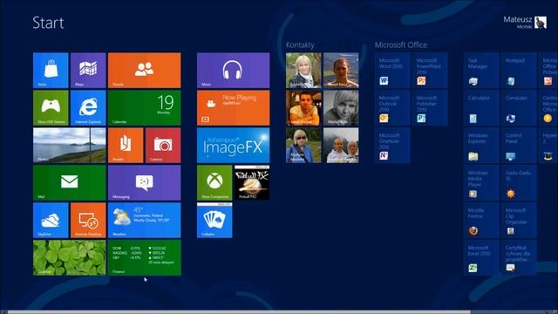Launch Microsoft OneNote 2010 tile

pyautogui.click(x=392, y=146)
